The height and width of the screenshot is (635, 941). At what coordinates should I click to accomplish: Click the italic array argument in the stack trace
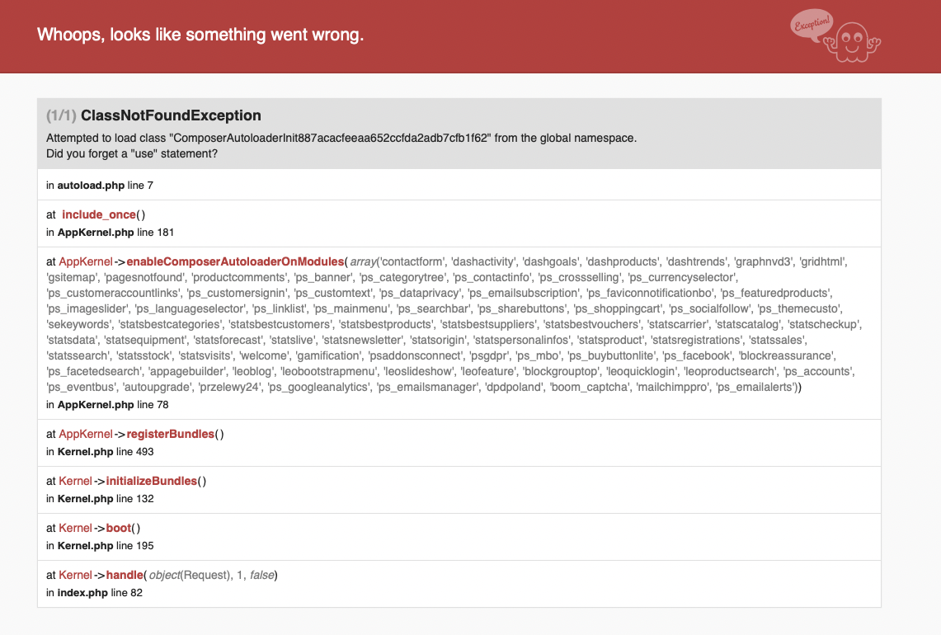pos(363,261)
